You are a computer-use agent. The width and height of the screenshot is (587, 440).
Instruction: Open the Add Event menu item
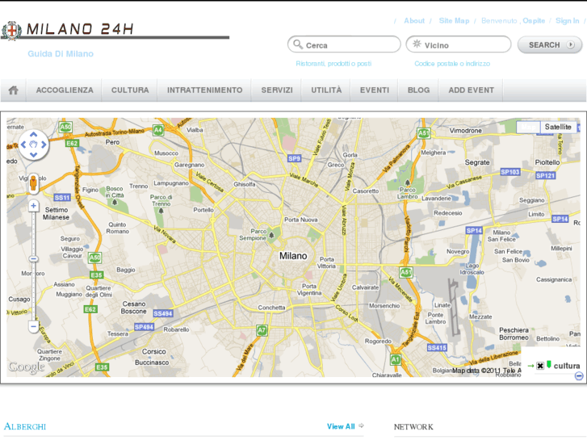(472, 90)
